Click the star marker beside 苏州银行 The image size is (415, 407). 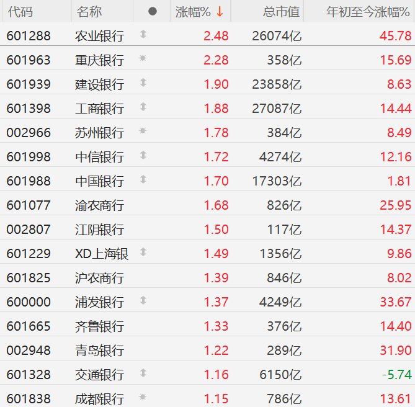143,130
